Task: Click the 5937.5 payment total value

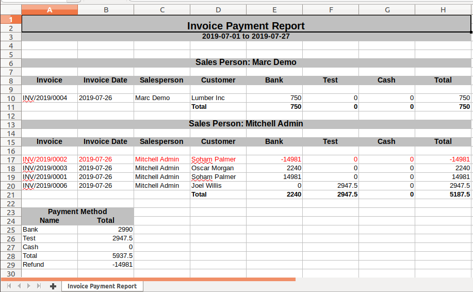Action: tap(106, 256)
